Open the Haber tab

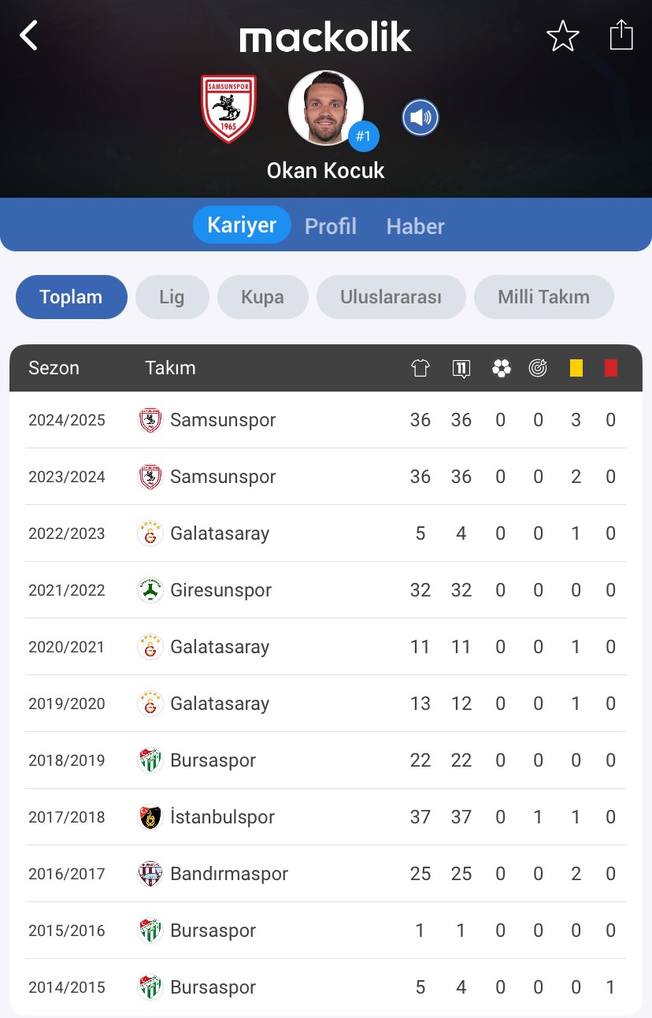(416, 226)
